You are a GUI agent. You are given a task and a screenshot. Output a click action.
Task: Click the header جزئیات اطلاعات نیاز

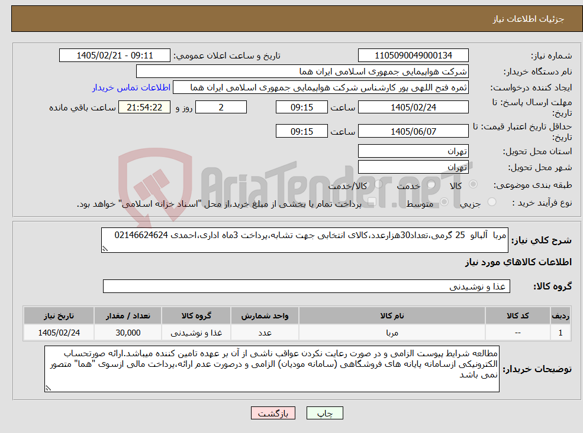[529, 19]
